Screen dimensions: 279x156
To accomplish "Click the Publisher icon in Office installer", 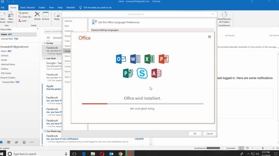I will pos(128,73).
